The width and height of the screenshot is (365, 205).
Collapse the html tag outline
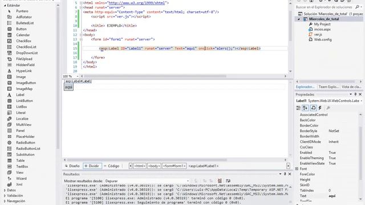pyautogui.click(x=81, y=3)
